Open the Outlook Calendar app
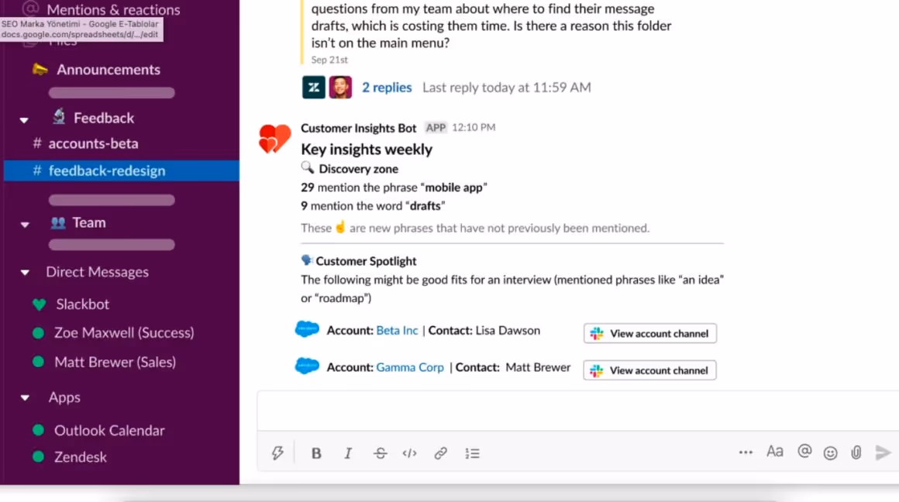The height and width of the screenshot is (502, 899). 109,431
